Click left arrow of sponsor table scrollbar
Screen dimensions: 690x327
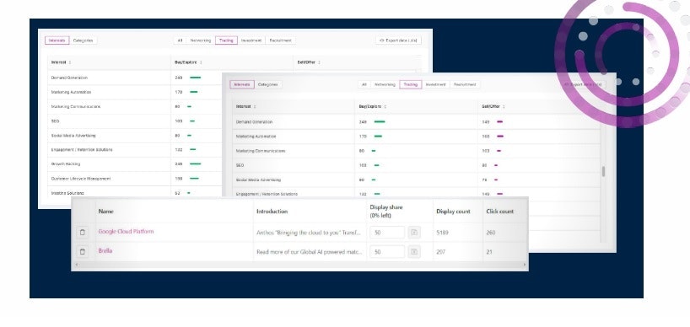(x=77, y=265)
